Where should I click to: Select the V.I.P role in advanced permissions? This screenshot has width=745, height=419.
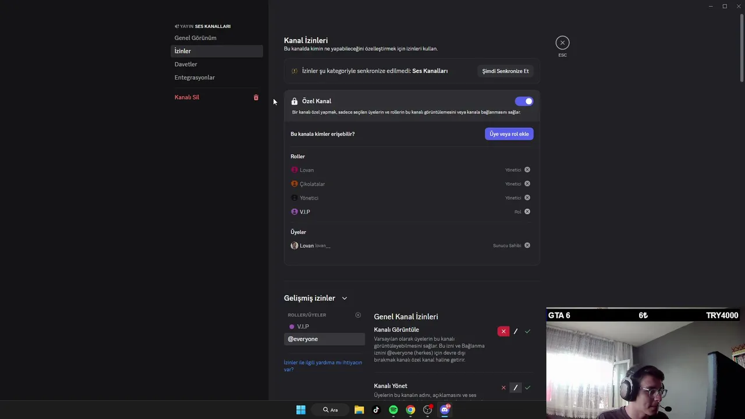coord(324,326)
